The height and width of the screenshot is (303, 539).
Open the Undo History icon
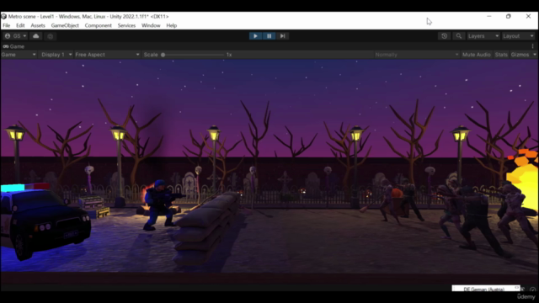(444, 36)
